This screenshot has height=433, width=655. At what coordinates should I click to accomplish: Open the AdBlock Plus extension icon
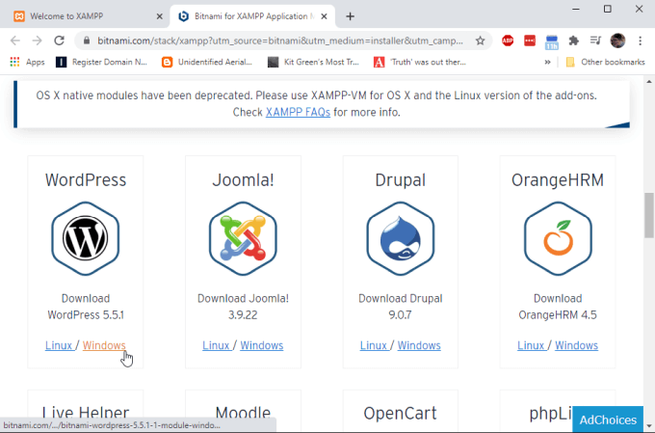(x=508, y=41)
